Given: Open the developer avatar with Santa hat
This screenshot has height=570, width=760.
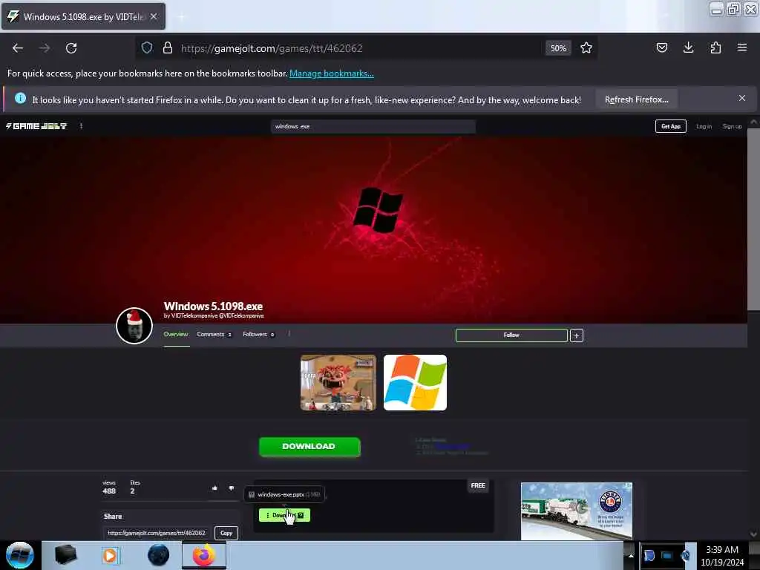Looking at the screenshot, I should click(134, 325).
